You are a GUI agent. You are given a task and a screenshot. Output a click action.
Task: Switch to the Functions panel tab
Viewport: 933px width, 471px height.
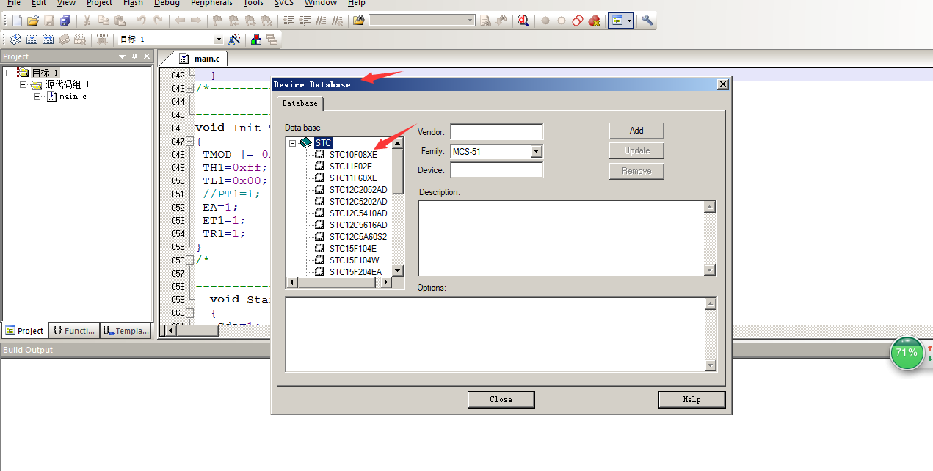[74, 331]
